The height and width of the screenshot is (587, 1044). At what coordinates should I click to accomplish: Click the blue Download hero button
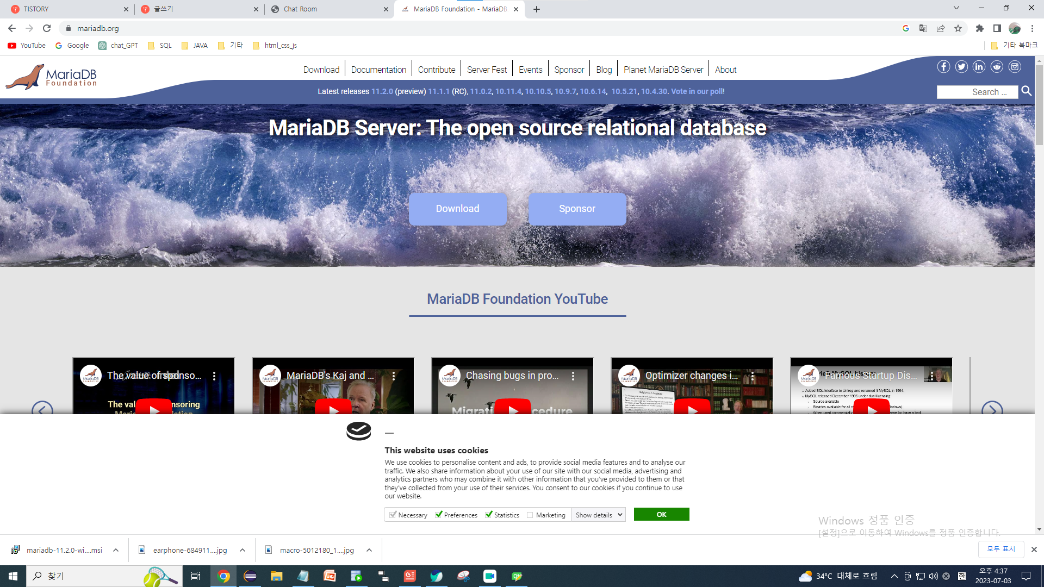click(457, 209)
